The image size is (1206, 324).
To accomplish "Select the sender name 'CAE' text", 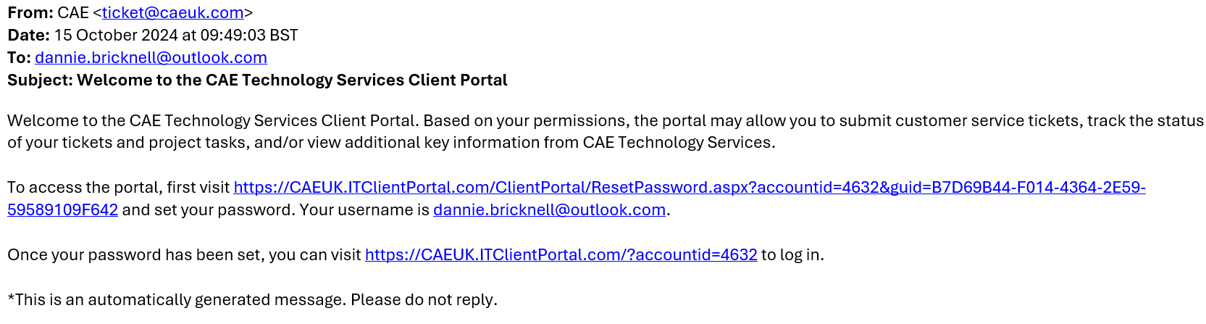I will click(x=73, y=13).
